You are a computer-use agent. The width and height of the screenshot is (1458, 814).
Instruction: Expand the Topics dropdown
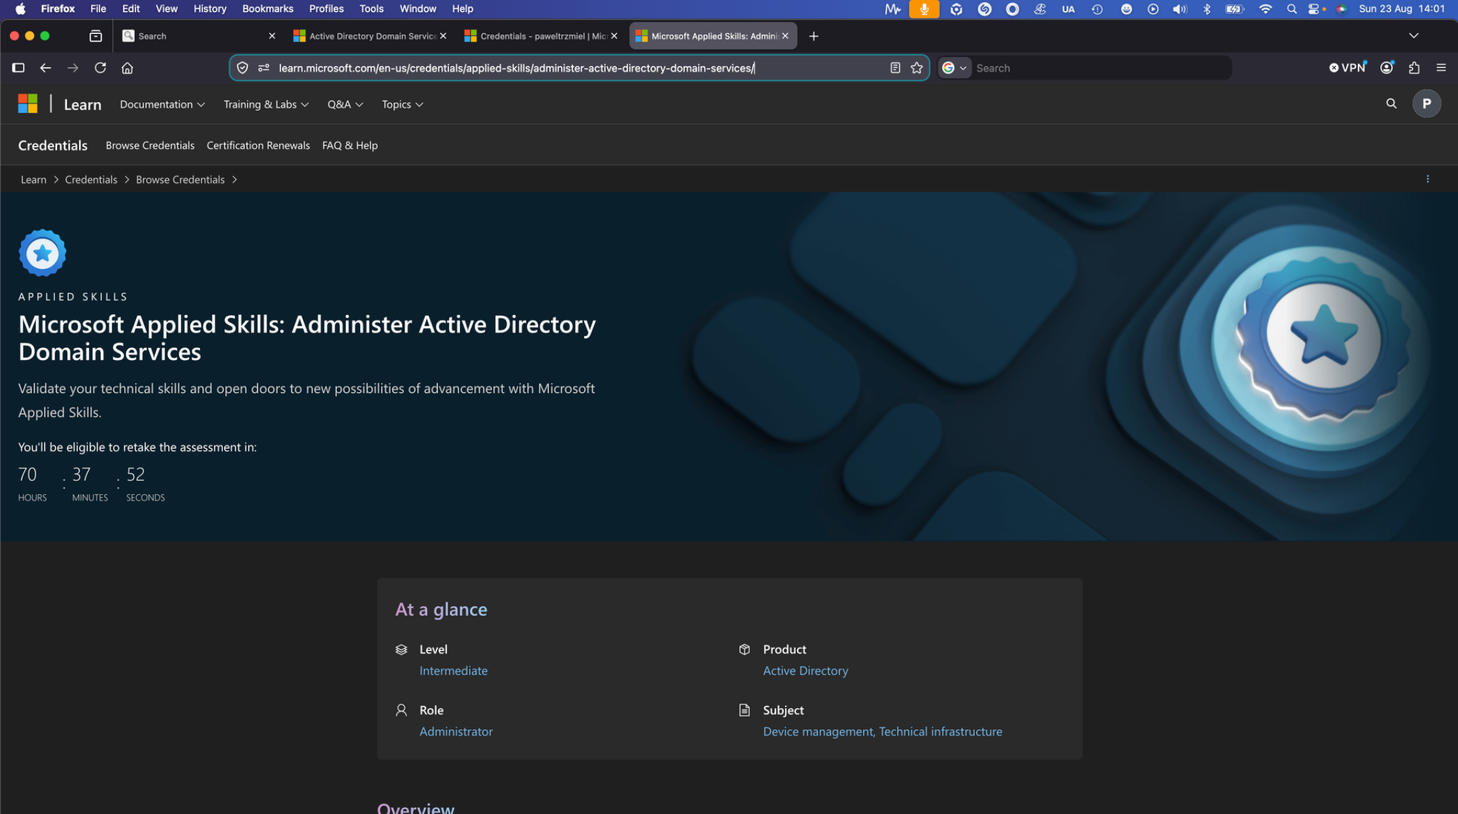402,105
